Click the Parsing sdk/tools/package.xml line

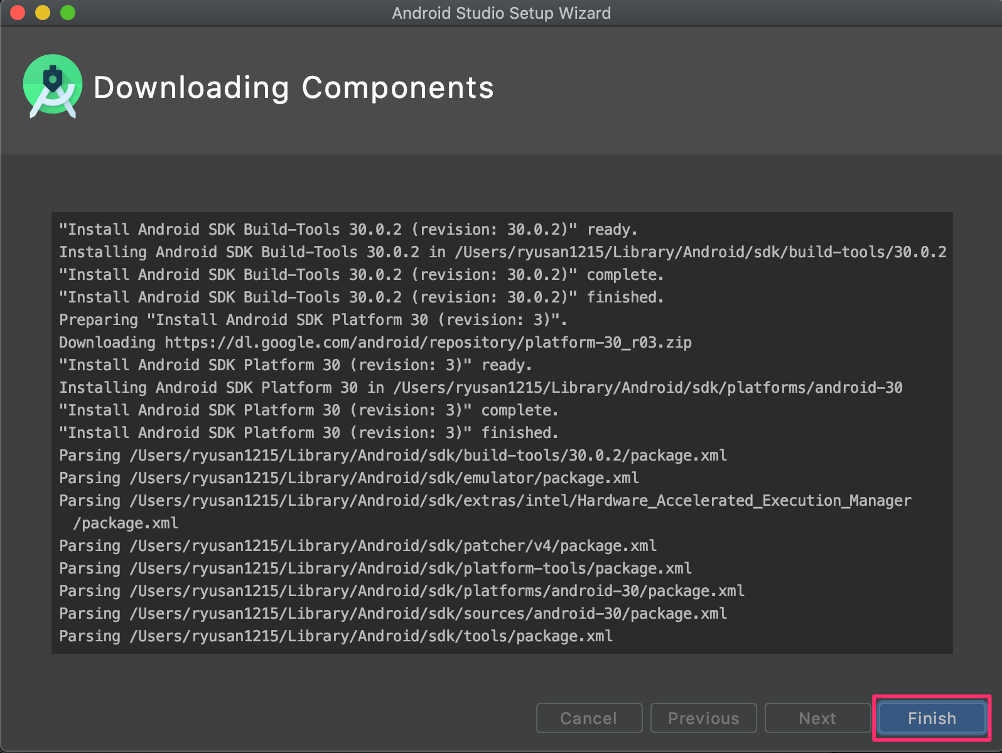pos(336,636)
